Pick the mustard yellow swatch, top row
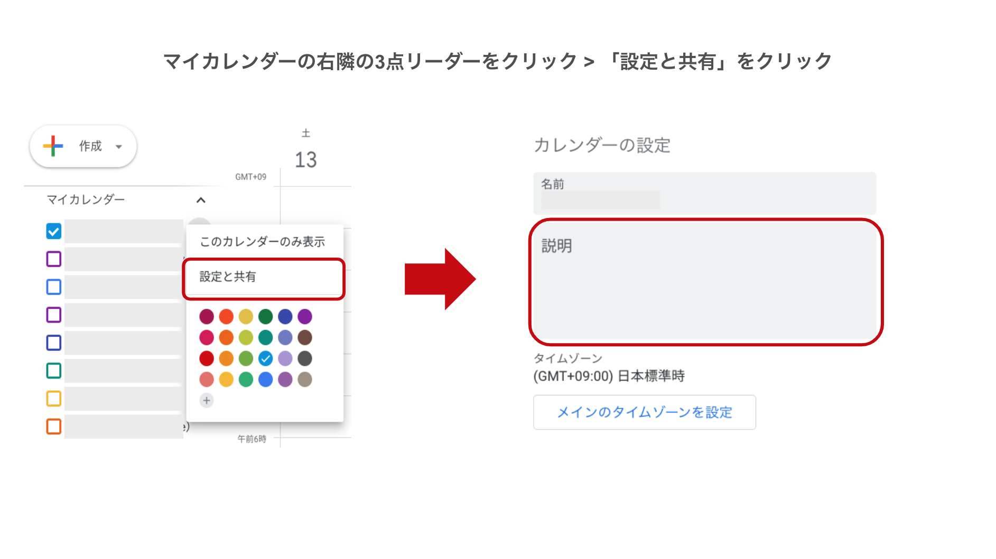 pos(246,317)
